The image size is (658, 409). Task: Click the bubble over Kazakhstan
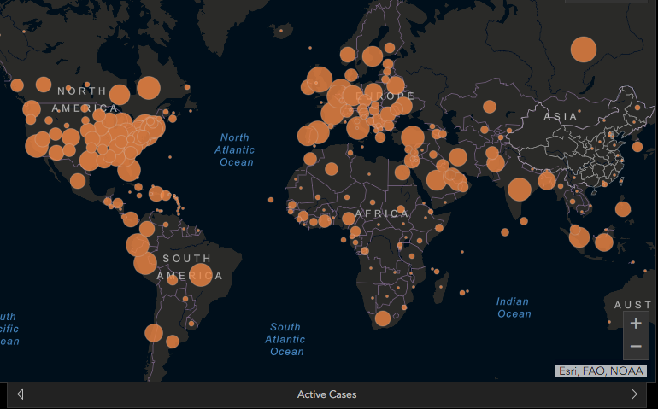click(490, 107)
